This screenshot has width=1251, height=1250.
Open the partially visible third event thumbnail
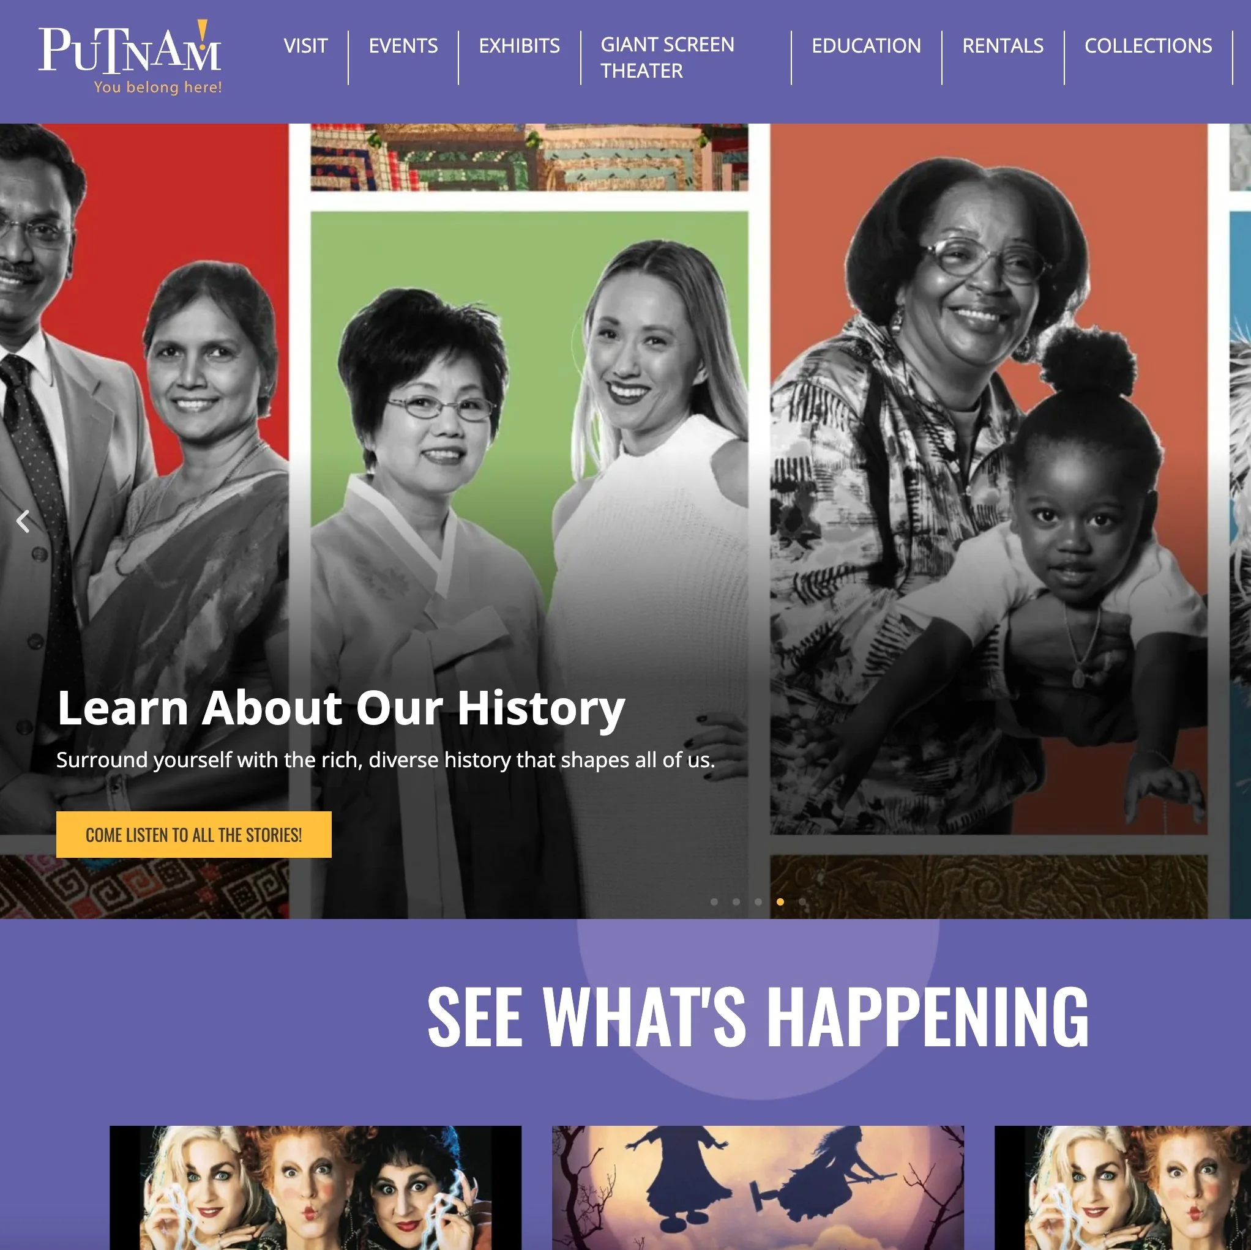coord(1123,1188)
